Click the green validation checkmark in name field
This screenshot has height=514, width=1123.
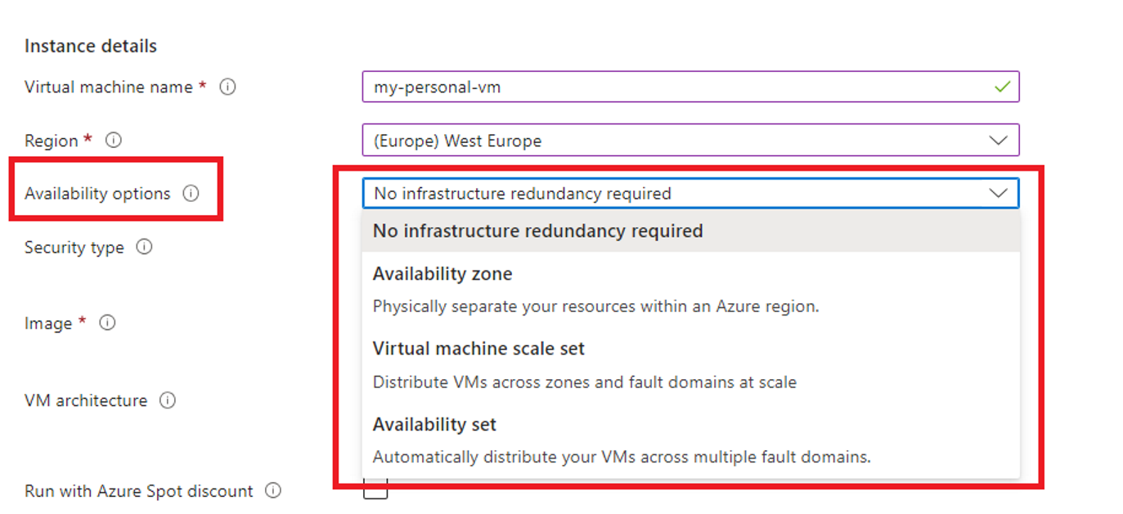point(1002,87)
